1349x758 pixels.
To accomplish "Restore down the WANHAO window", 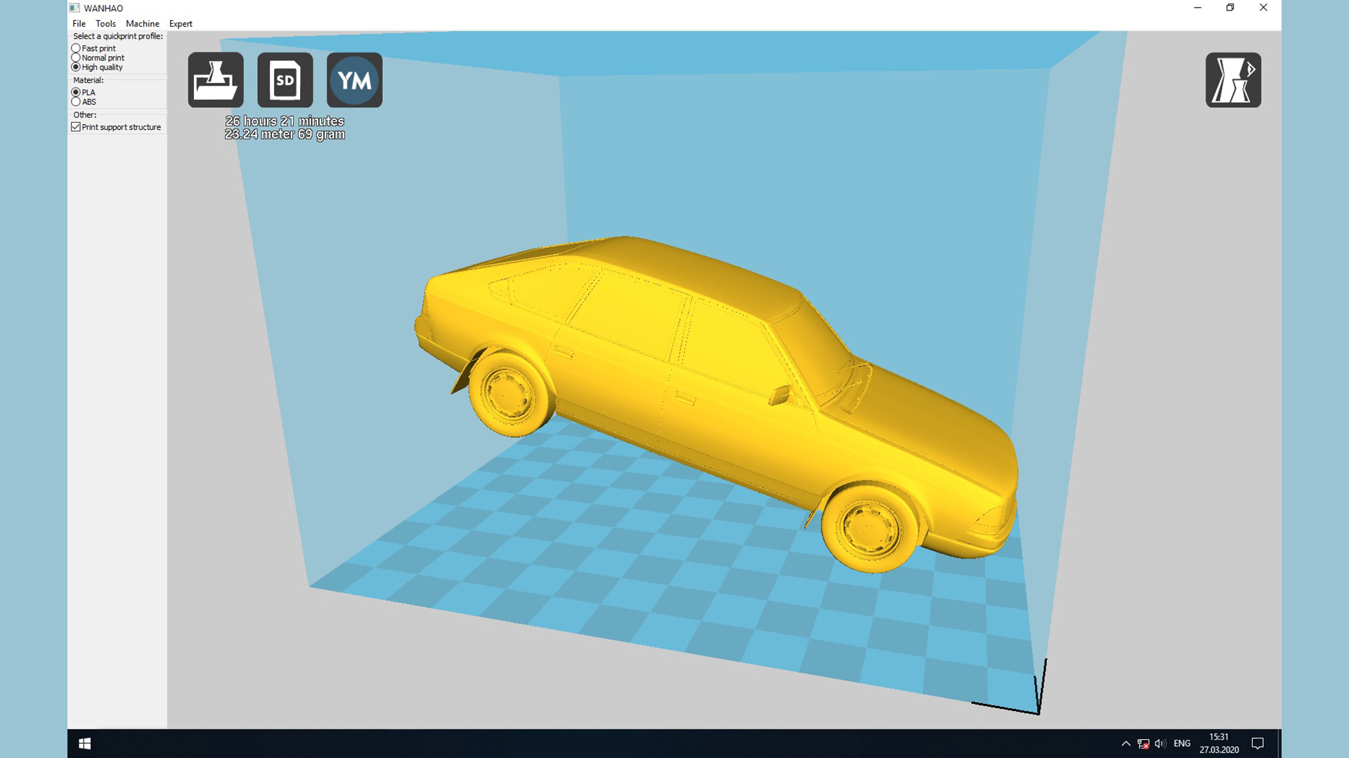I will click(x=1230, y=8).
